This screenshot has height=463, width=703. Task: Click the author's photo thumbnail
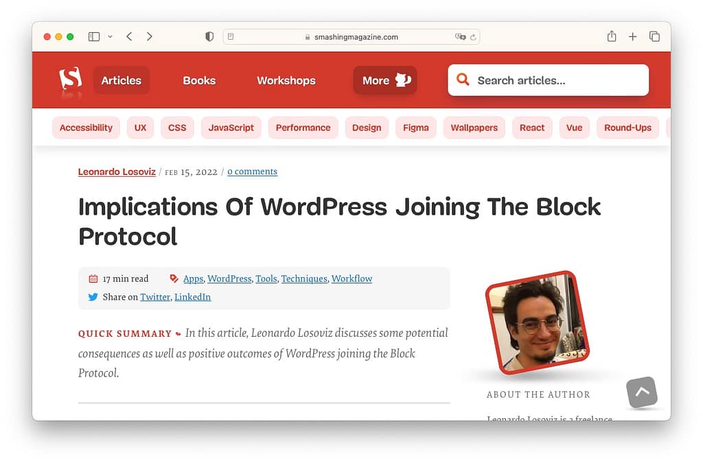pyautogui.click(x=539, y=322)
